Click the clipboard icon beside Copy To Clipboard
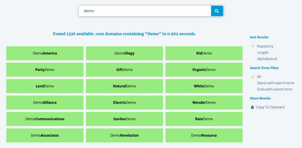302x148 pixels. (x=252, y=107)
